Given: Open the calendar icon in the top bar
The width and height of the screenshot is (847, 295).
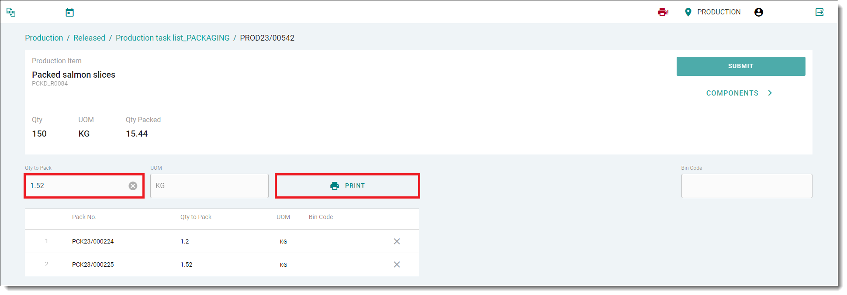Looking at the screenshot, I should tap(69, 12).
